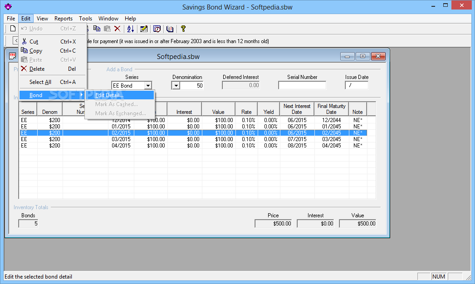This screenshot has width=475, height=284.
Task: Open the Reports menu
Action: click(64, 19)
